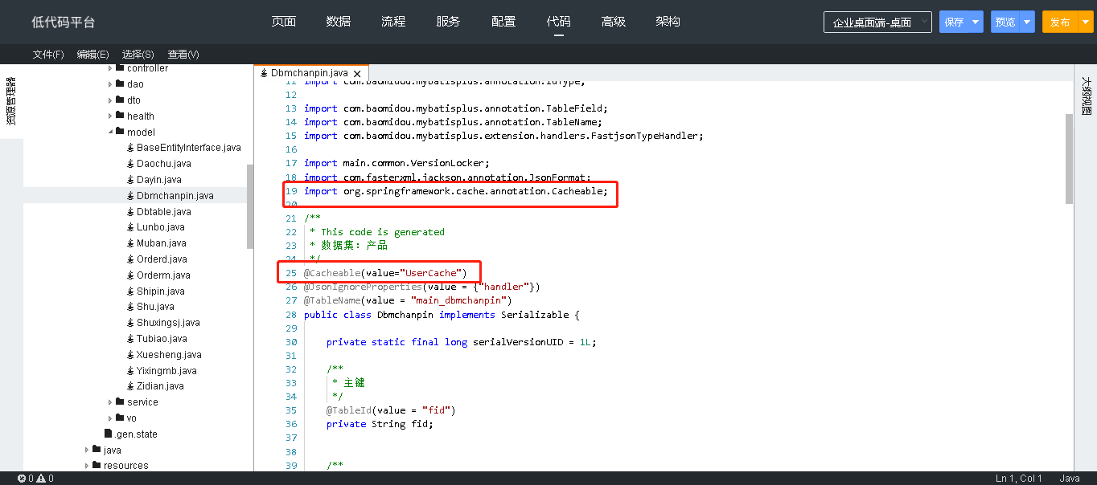Click the Java icon beside Shipin.java
1097x485 pixels.
coord(129,291)
